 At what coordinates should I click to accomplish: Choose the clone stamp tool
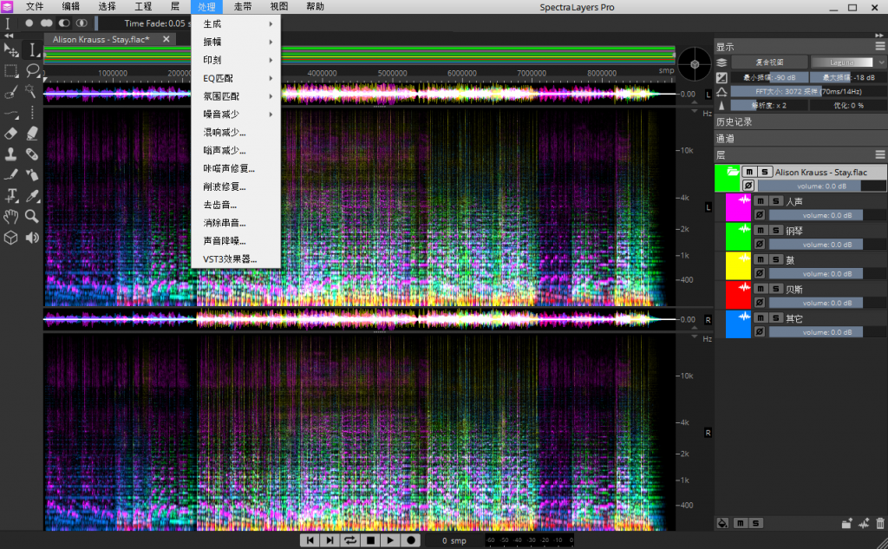point(10,154)
